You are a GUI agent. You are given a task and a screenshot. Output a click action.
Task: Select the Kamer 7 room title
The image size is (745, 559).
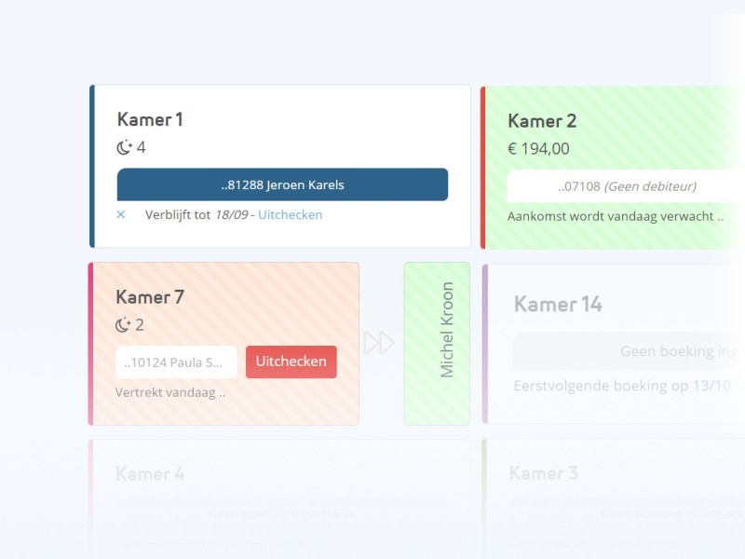[150, 297]
